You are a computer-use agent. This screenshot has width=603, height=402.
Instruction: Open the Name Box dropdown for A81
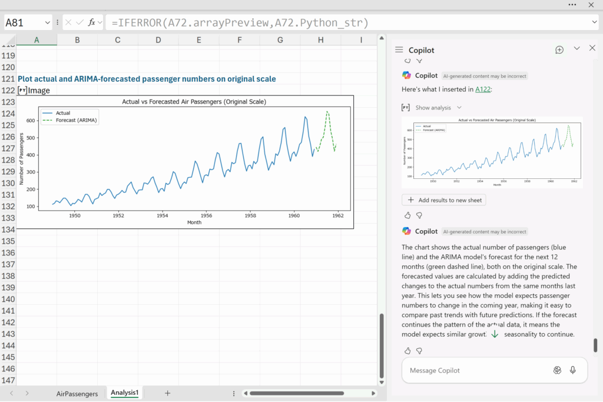tap(47, 22)
